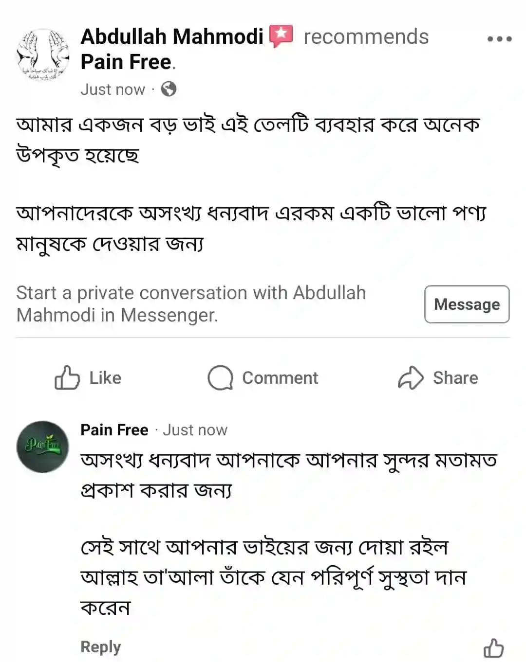Click the Bengali recommendation post text
Viewport: 526px width, 662px height.
248,184
